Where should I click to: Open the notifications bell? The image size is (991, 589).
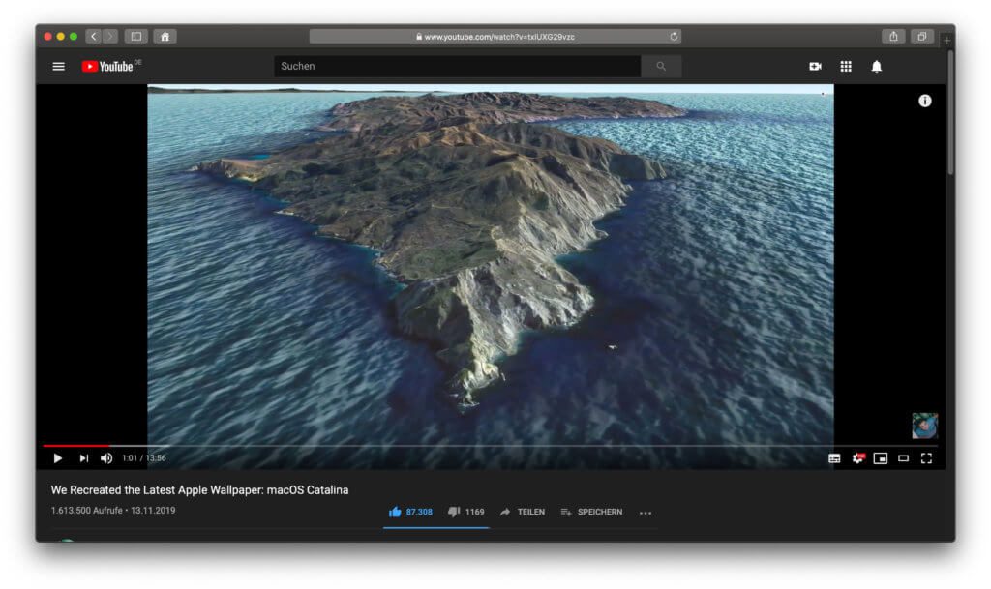[877, 67]
